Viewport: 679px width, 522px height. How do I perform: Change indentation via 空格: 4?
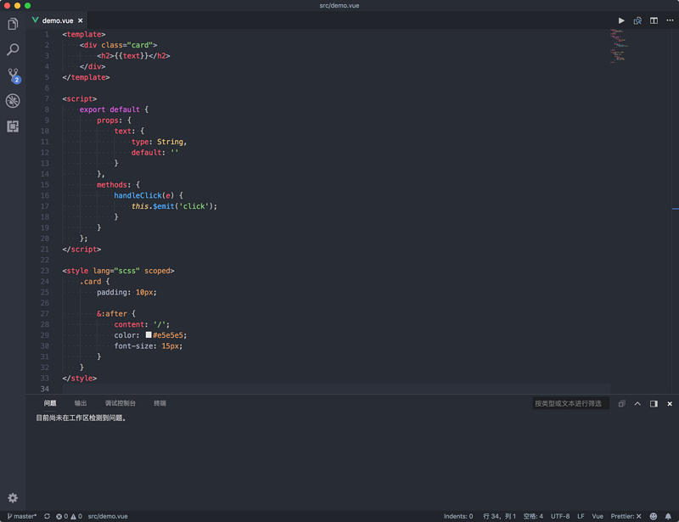(x=533, y=516)
